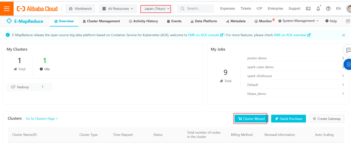
Task: Click the Status column header
Action: pyautogui.click(x=158, y=135)
